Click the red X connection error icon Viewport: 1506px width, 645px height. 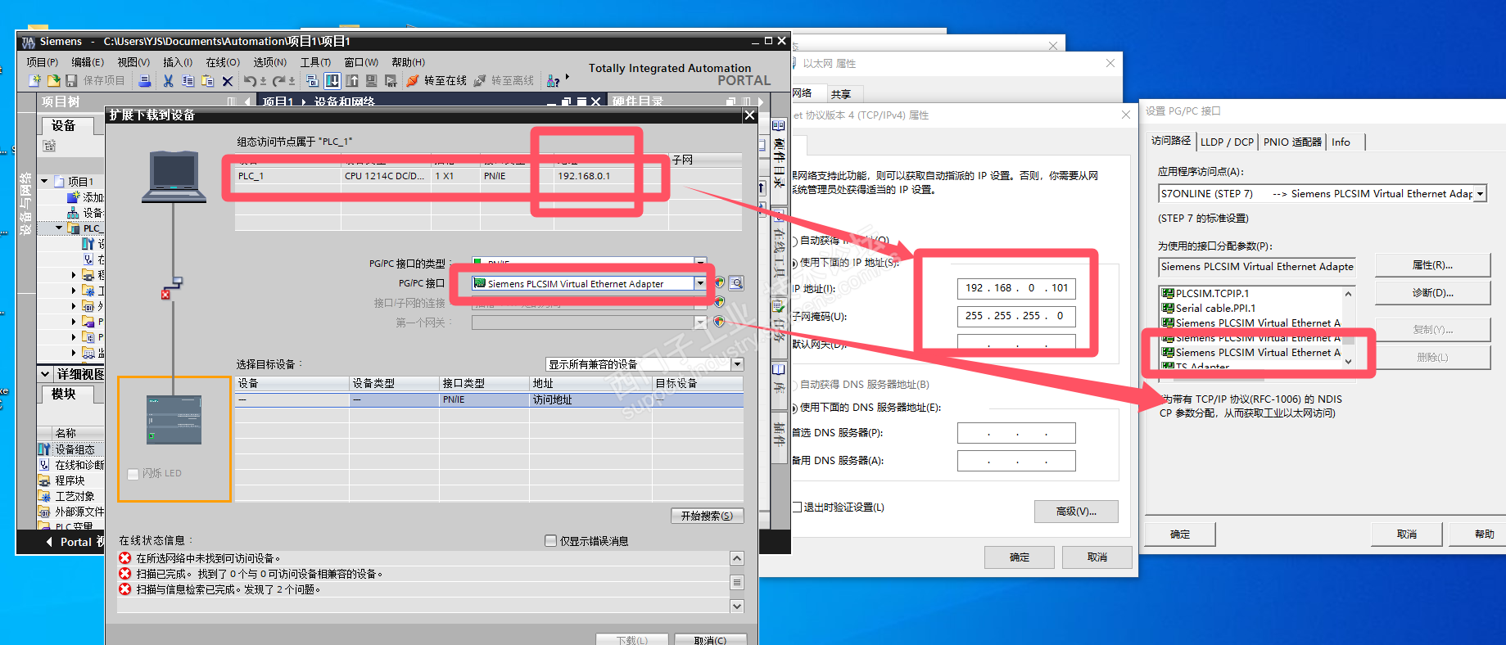(165, 295)
